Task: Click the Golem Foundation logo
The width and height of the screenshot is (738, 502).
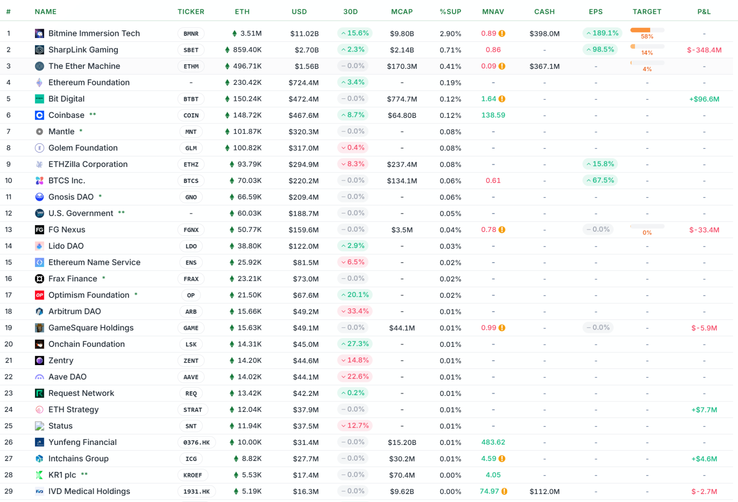Action: tap(39, 148)
